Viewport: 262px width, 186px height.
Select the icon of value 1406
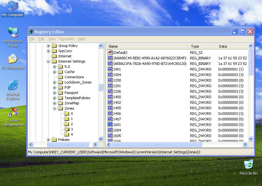(x=110, y=114)
